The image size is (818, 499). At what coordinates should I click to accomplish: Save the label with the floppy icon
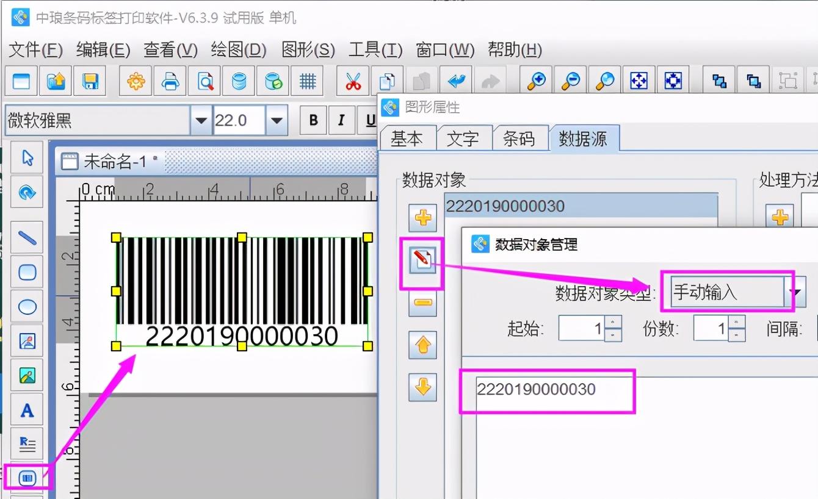pyautogui.click(x=90, y=81)
